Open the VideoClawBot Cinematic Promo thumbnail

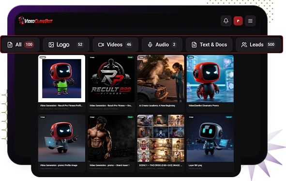(210, 78)
